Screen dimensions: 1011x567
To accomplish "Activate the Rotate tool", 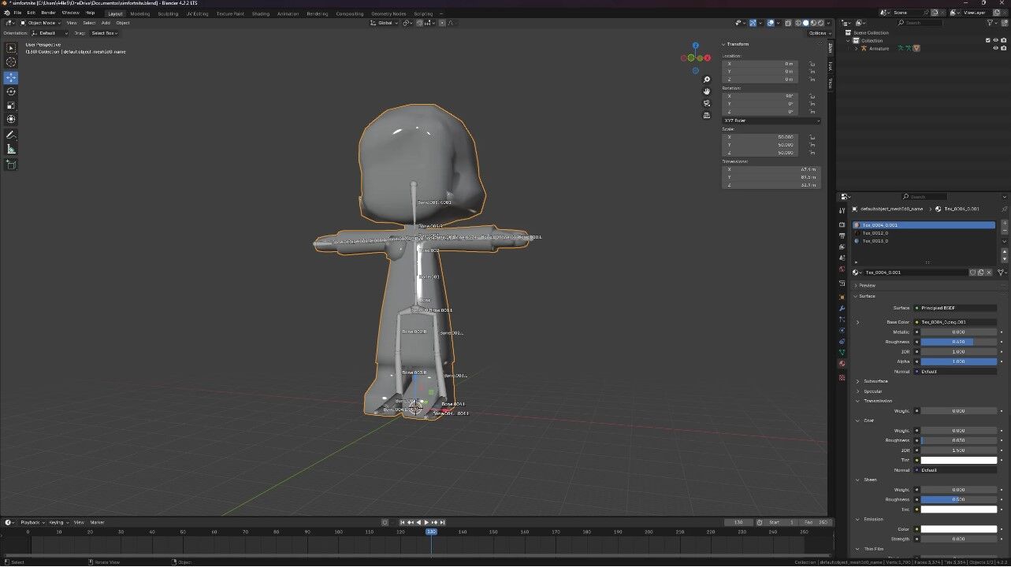I will point(11,91).
